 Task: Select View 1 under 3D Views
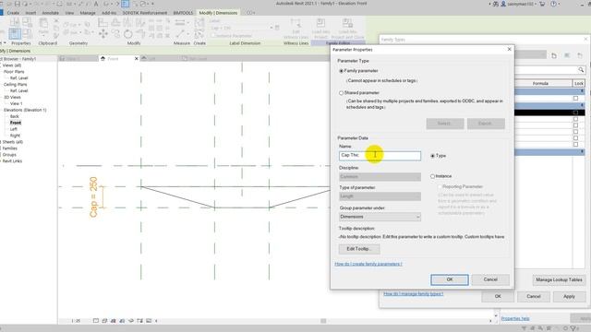(x=17, y=103)
